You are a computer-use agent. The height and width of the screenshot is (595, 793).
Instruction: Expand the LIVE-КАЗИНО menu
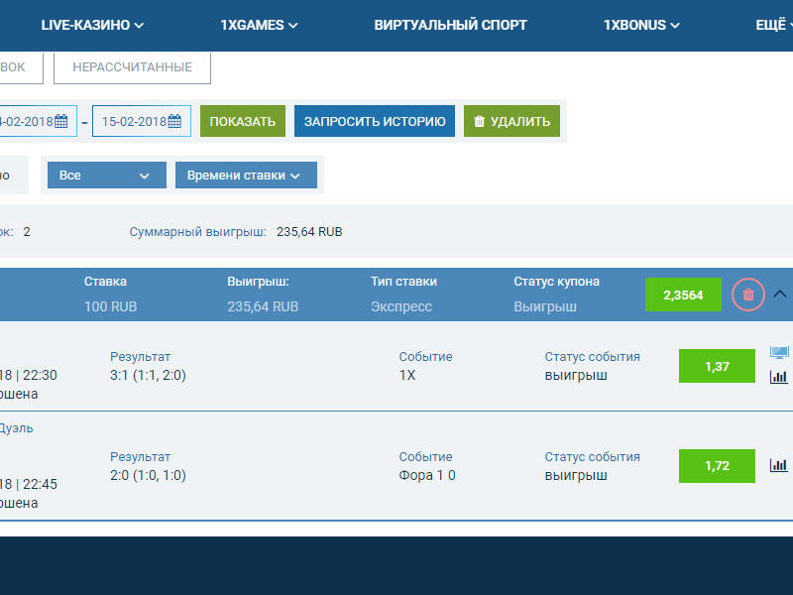92,25
